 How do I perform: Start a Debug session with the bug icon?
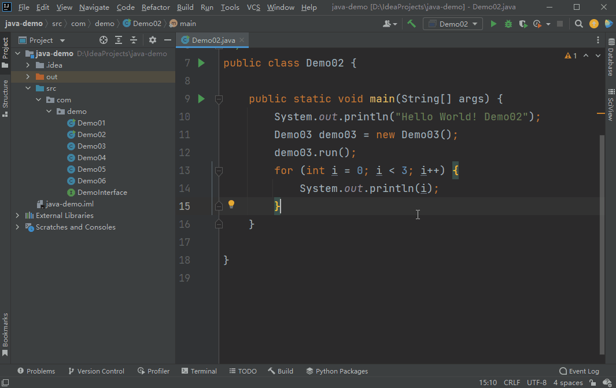[508, 24]
